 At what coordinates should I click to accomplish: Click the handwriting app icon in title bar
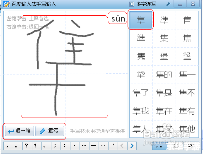coord(6,4)
